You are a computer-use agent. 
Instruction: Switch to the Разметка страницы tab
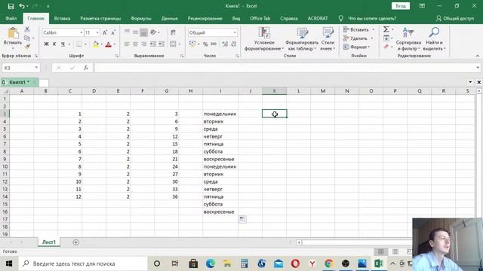coord(100,18)
